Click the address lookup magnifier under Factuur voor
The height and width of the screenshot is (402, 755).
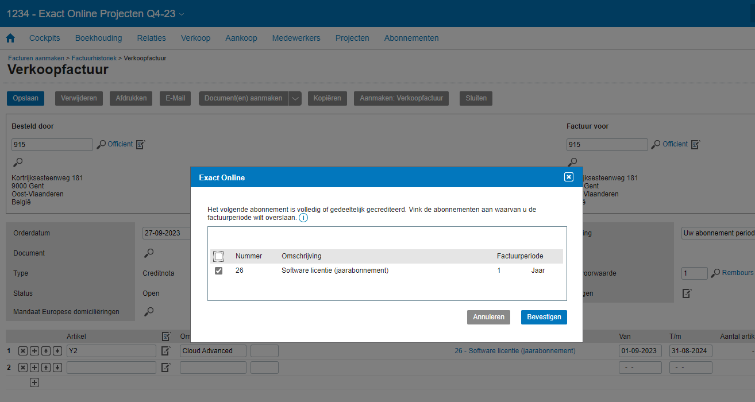(573, 163)
